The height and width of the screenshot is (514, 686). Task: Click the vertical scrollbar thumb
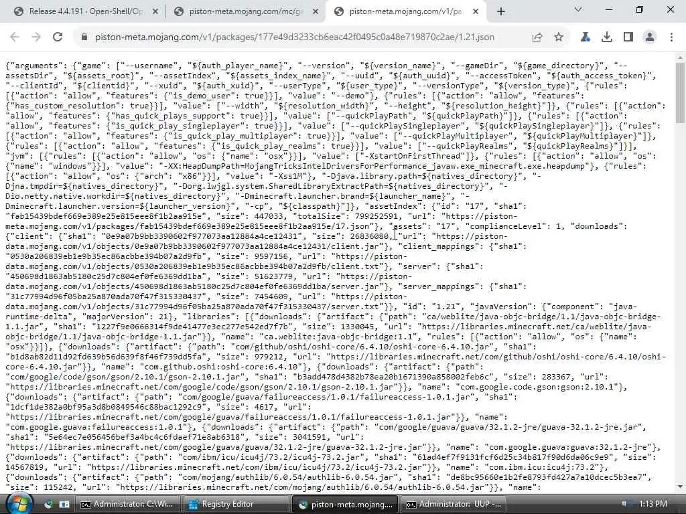point(680,92)
